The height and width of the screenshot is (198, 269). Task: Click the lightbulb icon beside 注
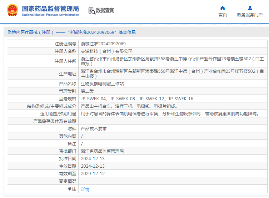coord(69,189)
